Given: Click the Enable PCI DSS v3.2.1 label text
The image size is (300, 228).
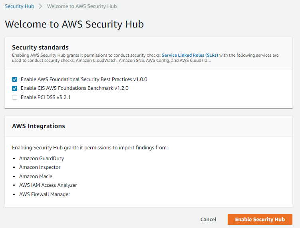Looking at the screenshot, I should [x=46, y=97].
